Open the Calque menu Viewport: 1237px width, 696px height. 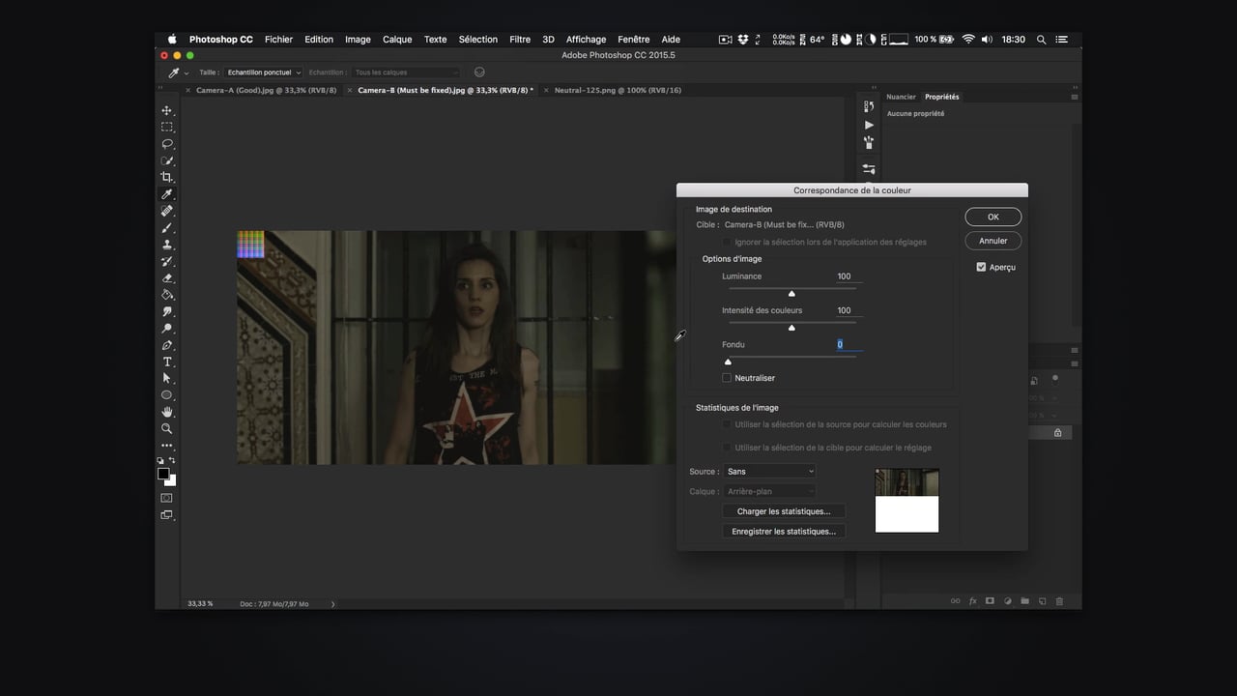[397, 40]
